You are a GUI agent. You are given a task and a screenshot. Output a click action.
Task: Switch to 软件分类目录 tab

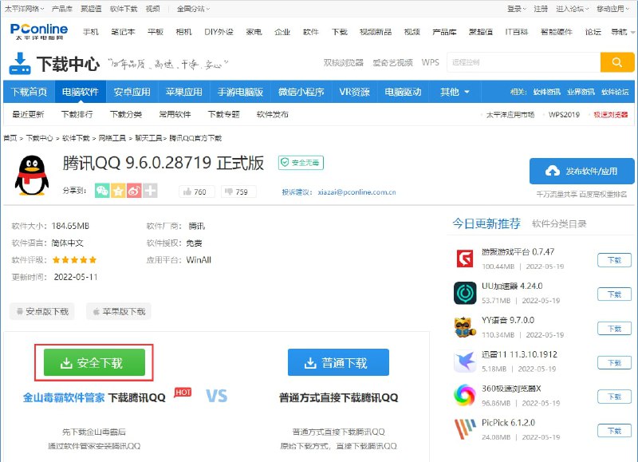(x=559, y=224)
